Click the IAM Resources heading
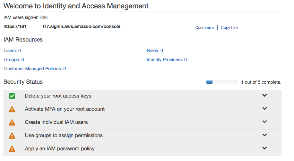 coord(23,40)
